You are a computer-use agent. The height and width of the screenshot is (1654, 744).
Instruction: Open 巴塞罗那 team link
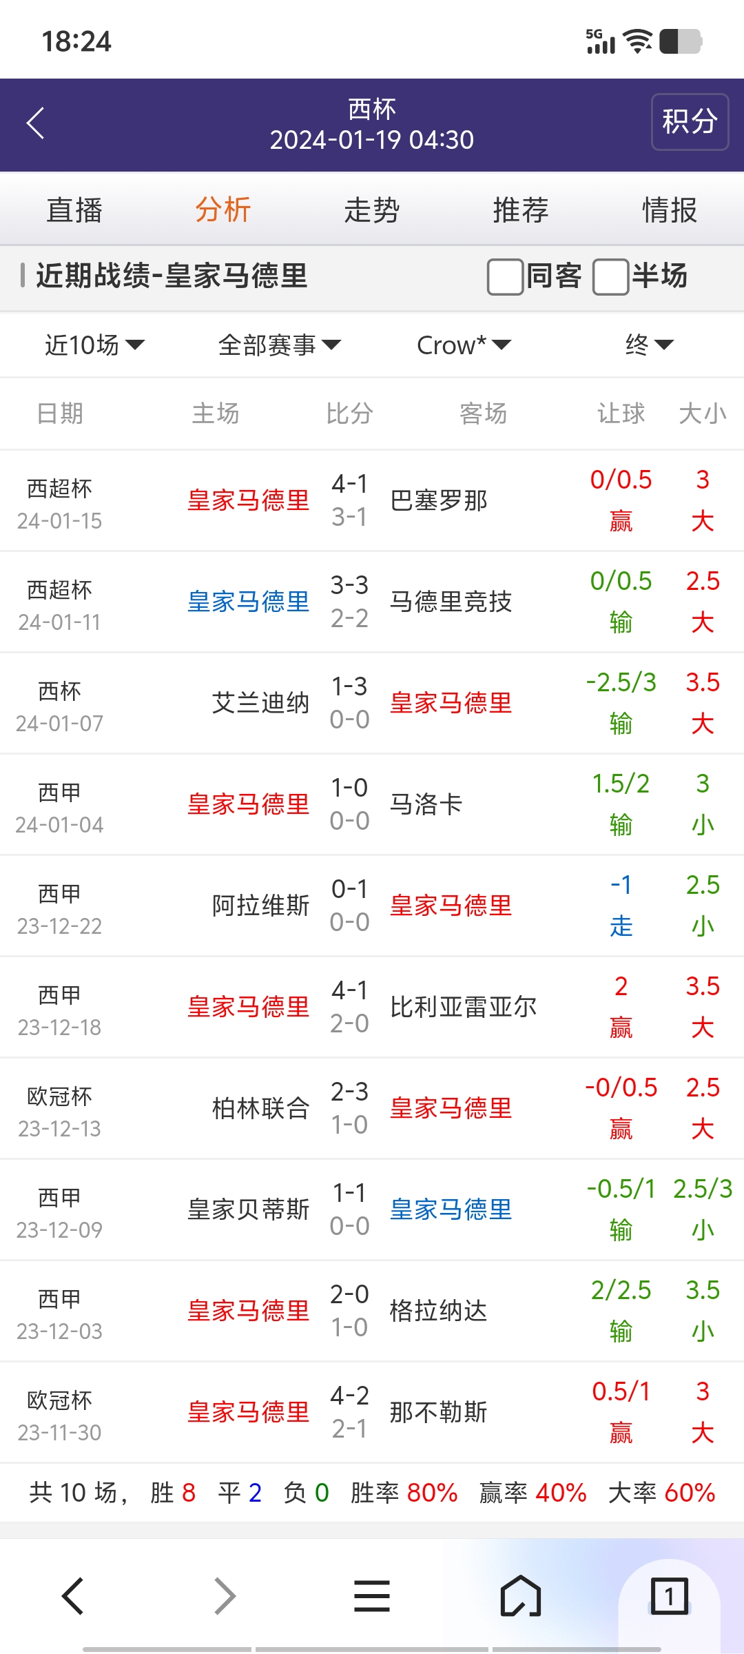click(439, 500)
